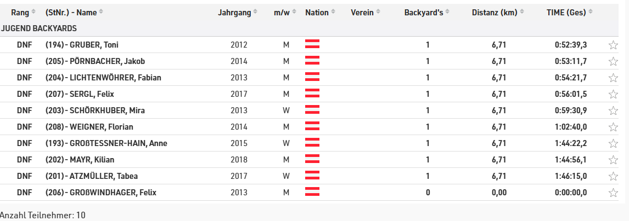
Task: Toggle the star for Kilian Mayr
Action: click(x=613, y=159)
